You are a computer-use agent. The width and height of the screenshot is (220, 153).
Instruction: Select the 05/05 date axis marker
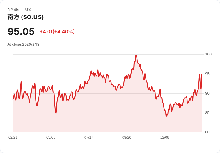click(x=51, y=137)
